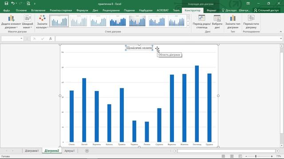
Task: Click the print preview quick access icon
Action: click(28, 4)
